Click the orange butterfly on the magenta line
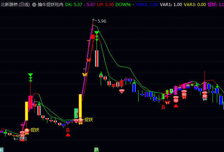This screenshot has width=224, height=152. pos(89,60)
